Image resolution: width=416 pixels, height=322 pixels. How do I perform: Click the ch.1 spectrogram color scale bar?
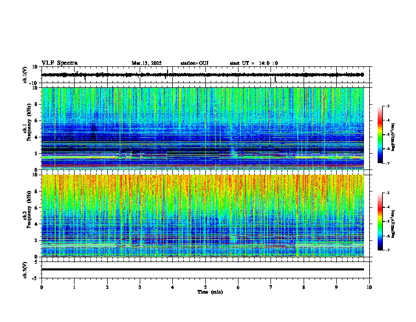coord(380,135)
